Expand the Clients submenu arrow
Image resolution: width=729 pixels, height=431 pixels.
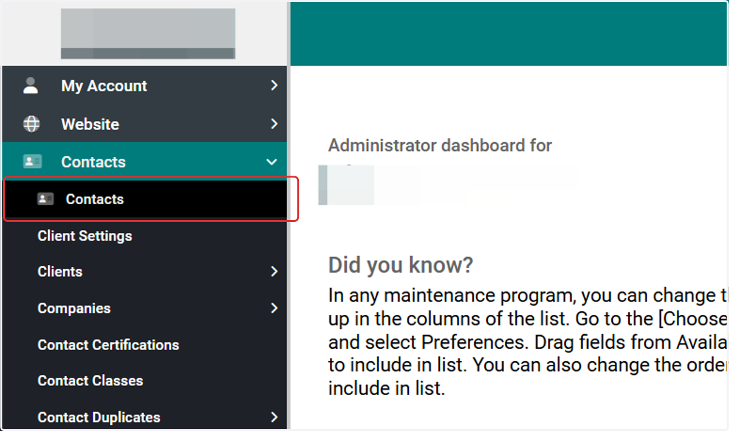[x=274, y=272]
